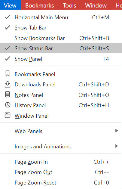
Task: Enable Show Bookmarks Bar
Action: tap(61, 38)
